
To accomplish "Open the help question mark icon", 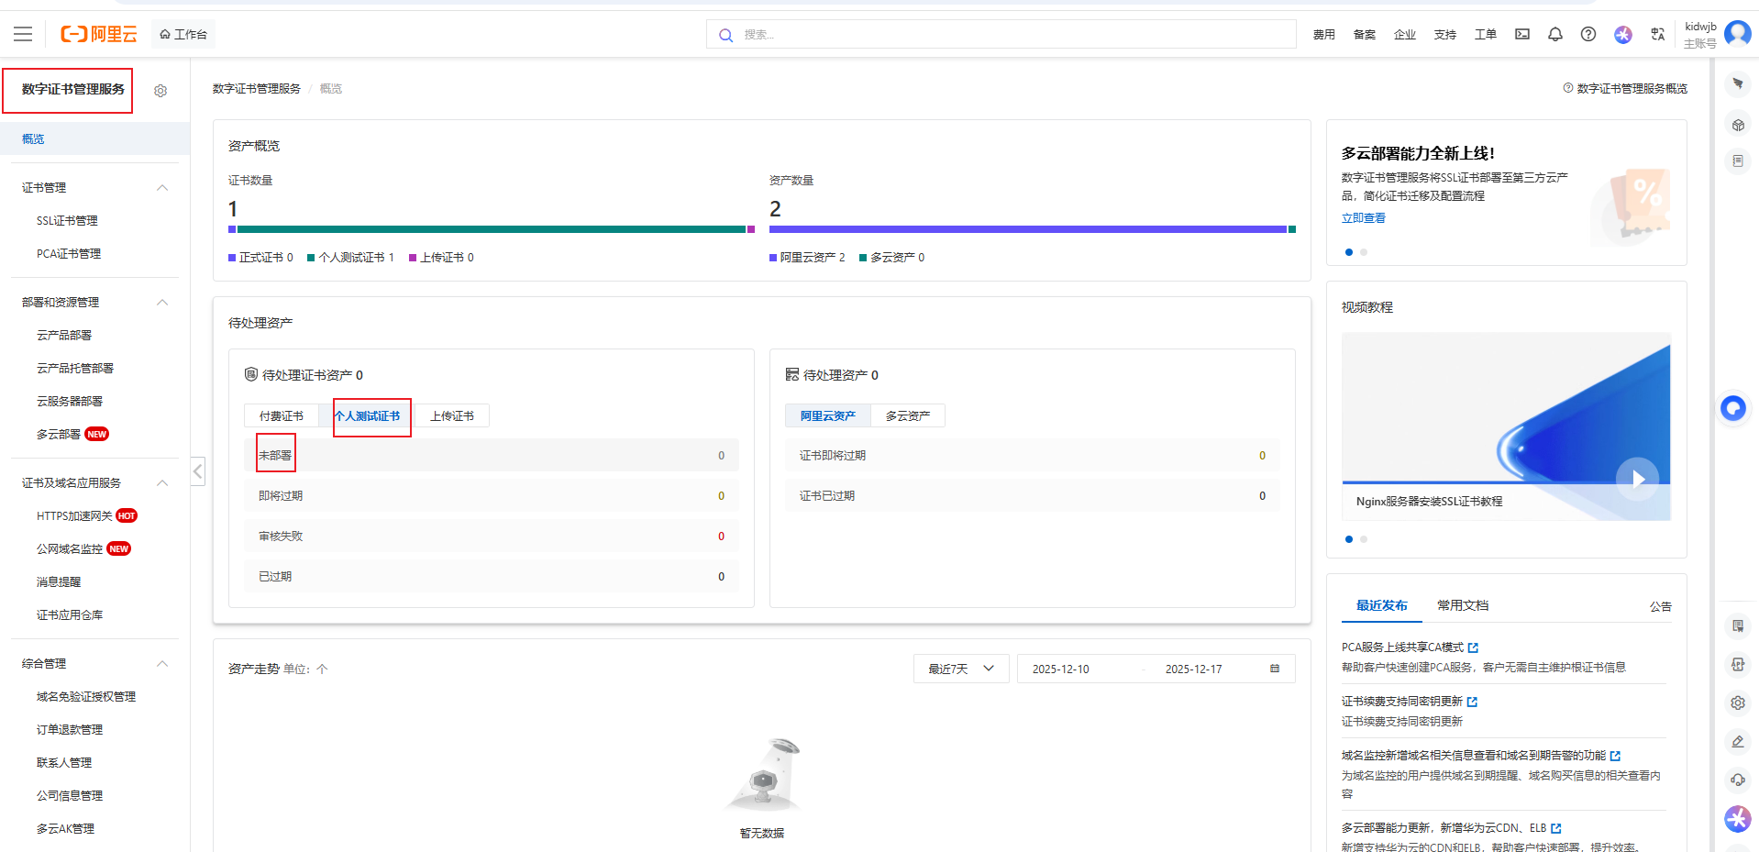I will pyautogui.click(x=1588, y=34).
